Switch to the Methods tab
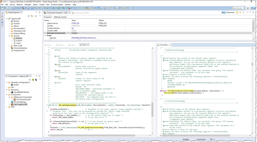The height and width of the screenshot is (142, 257). pos(57,17)
